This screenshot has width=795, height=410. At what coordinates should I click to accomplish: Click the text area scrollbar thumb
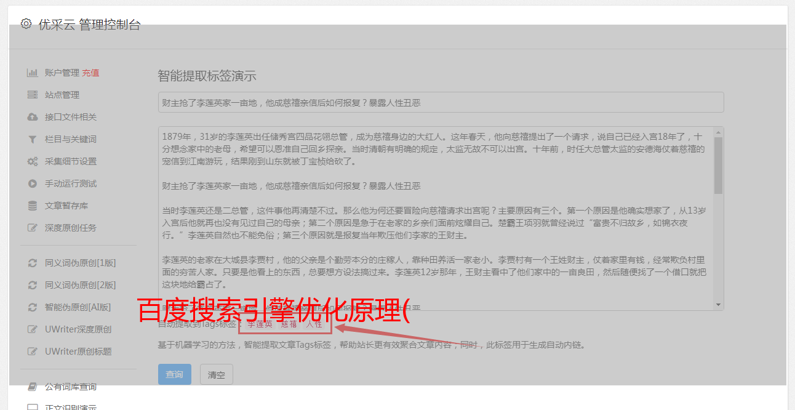coord(718,165)
